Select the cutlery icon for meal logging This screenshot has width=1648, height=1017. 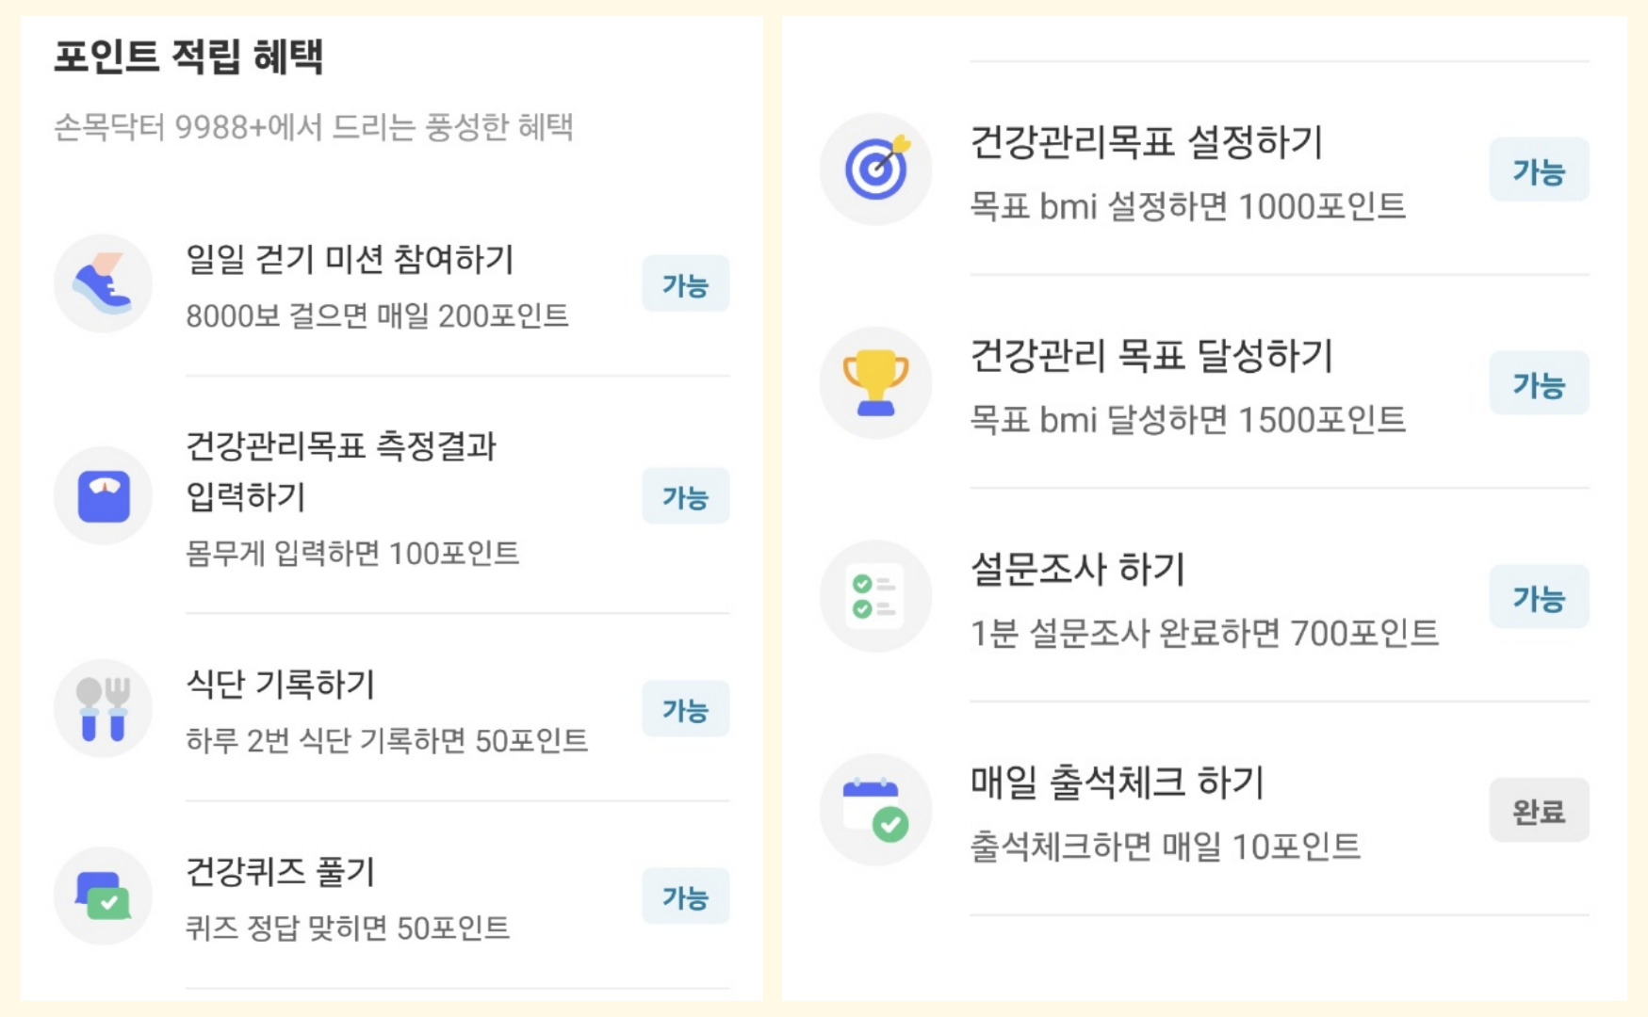click(x=104, y=709)
